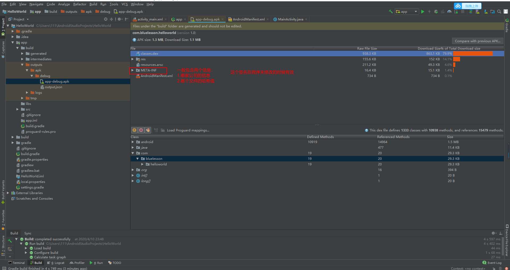
Task: Open the SDK Manager download icon
Action: click(x=486, y=11)
